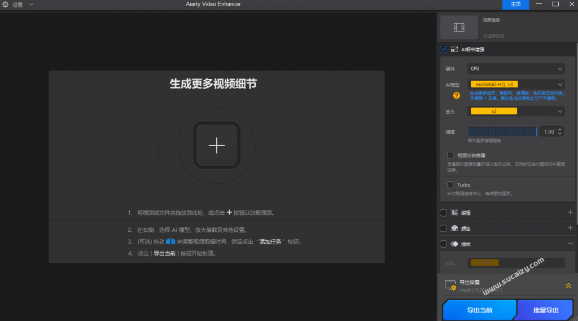Click the 添加任务 text in step 3
578x321 pixels.
(270, 242)
